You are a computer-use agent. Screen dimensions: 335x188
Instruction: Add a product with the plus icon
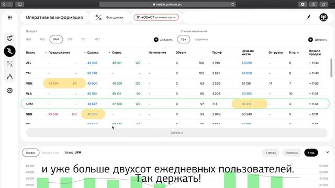156,40
